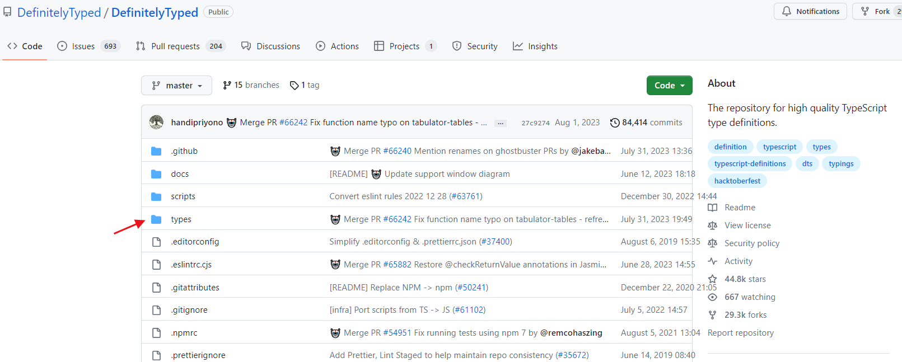Click the .gitignore file icon
This screenshot has height=362, width=902.
click(157, 310)
